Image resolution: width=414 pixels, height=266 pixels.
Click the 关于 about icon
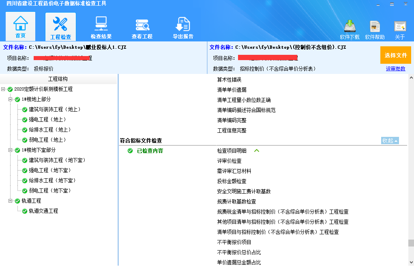[x=399, y=26]
